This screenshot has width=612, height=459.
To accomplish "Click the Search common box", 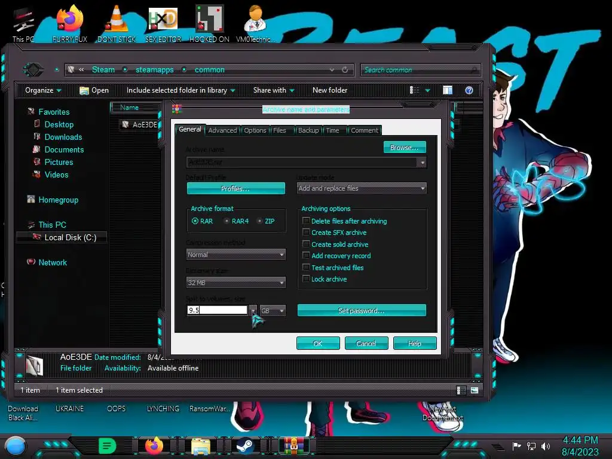I will click(x=421, y=70).
